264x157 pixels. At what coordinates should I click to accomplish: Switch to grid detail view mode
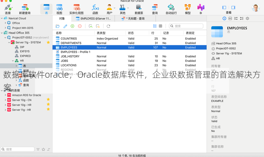coord(160,26)
